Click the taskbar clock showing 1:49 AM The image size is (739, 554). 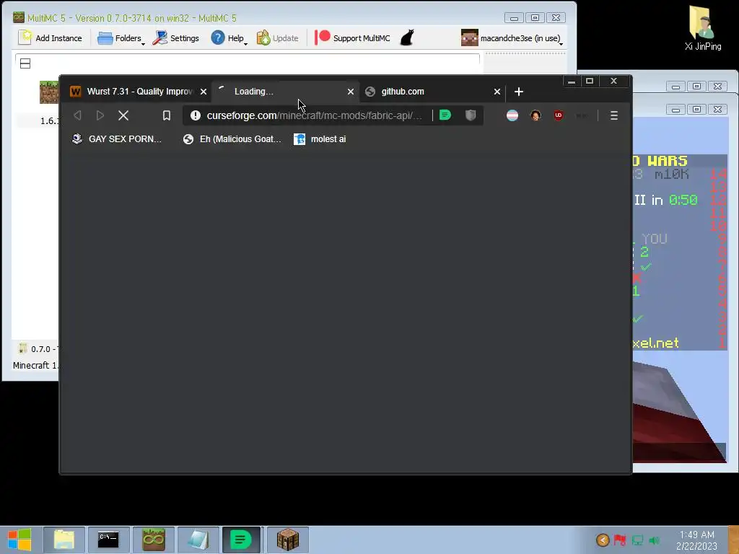click(x=696, y=540)
